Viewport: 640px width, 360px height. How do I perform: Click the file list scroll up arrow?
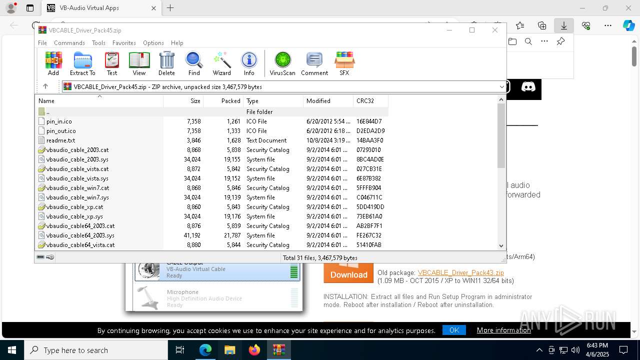coord(501,99)
